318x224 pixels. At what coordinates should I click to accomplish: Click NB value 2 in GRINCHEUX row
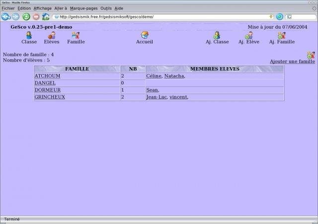pyautogui.click(x=123, y=97)
